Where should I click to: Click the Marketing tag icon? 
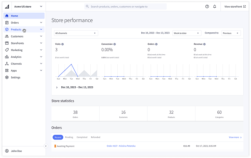point(7,50)
